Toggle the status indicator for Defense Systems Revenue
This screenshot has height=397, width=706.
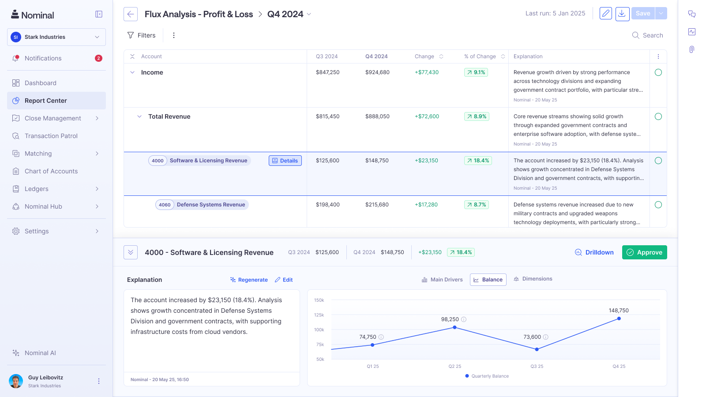coord(658,205)
